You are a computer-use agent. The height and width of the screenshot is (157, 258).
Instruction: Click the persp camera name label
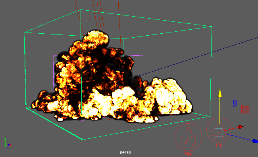(125, 152)
